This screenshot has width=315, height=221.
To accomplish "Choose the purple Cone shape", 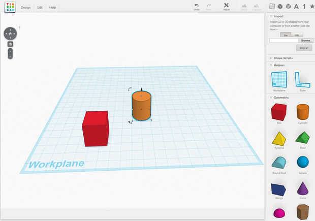I will (x=303, y=190).
